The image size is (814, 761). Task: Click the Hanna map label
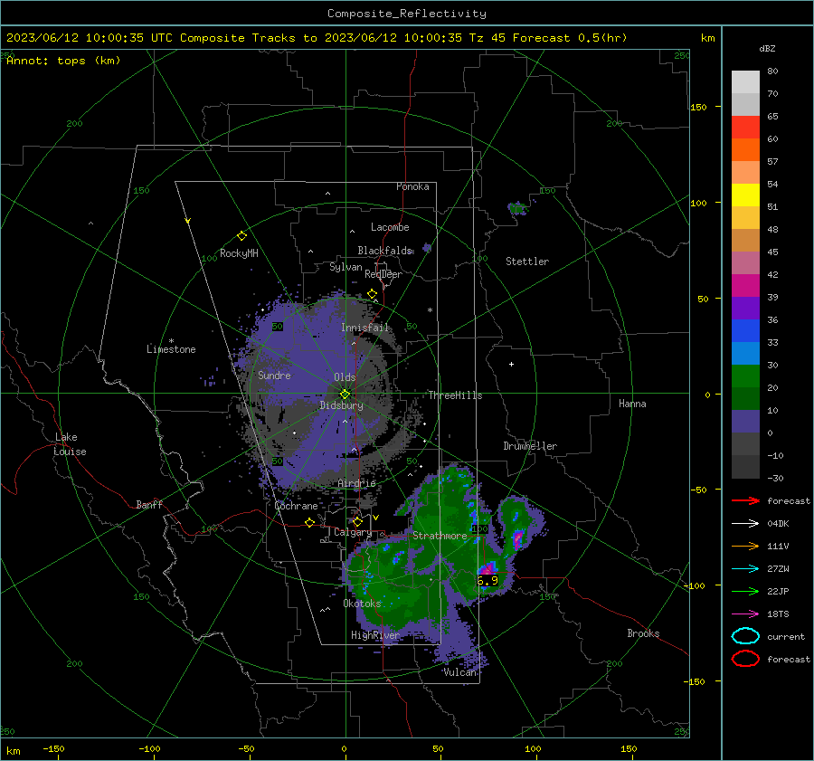632,404
